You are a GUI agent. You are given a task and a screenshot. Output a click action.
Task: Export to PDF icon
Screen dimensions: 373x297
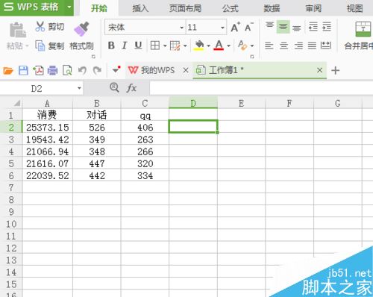coord(38,71)
